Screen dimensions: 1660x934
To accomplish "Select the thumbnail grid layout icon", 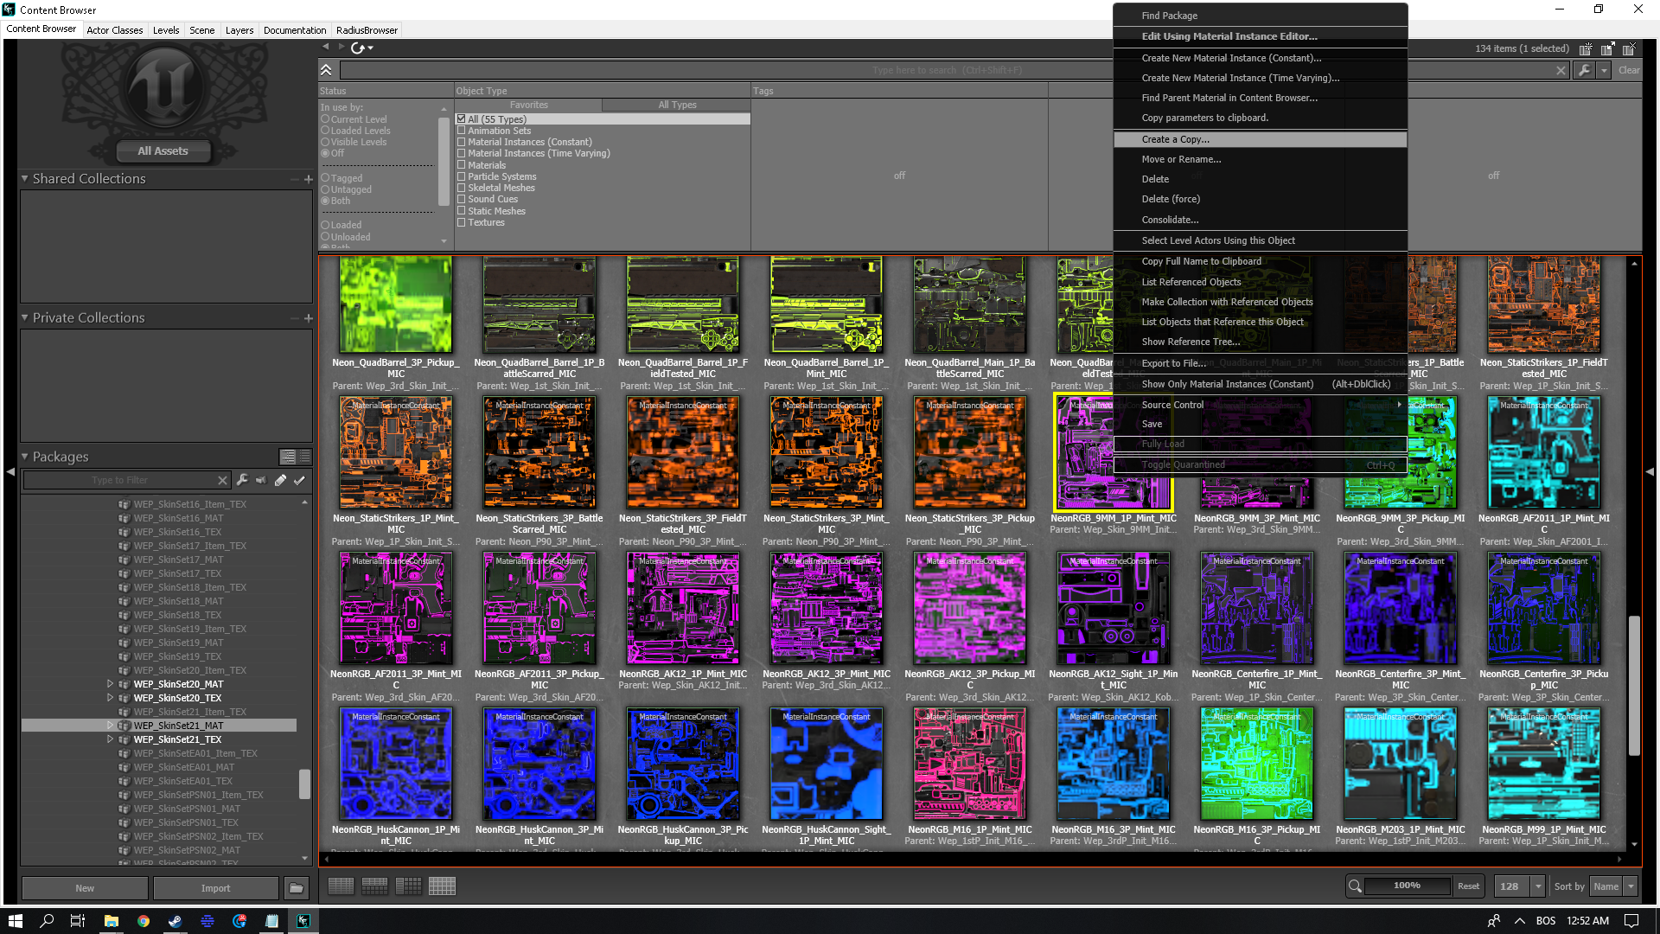I will tap(442, 886).
